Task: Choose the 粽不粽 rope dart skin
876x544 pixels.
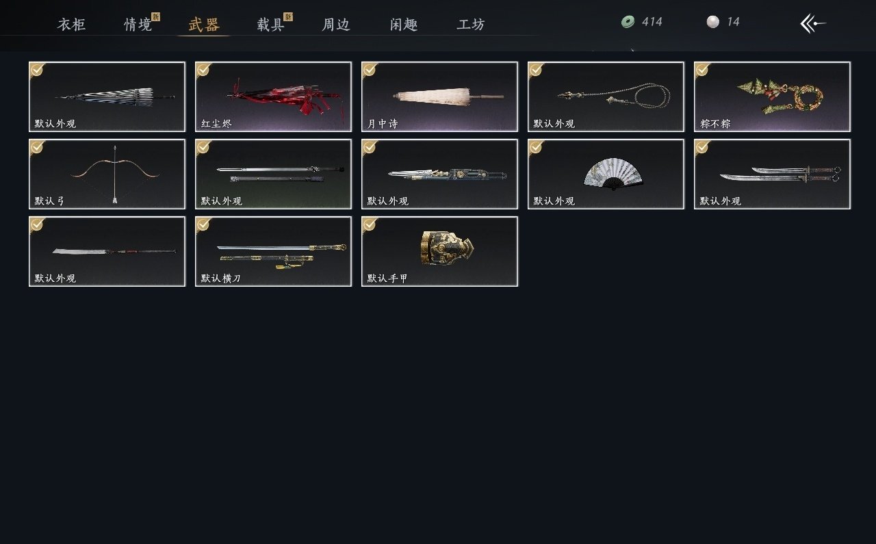Action: pos(772,96)
